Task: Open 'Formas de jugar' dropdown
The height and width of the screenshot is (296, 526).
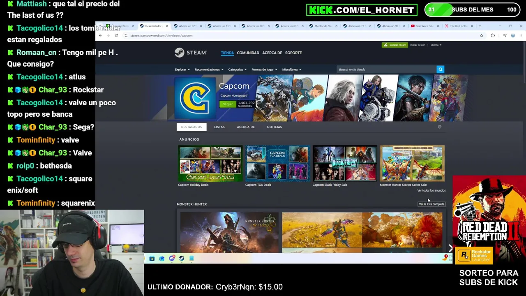Action: 264,69
